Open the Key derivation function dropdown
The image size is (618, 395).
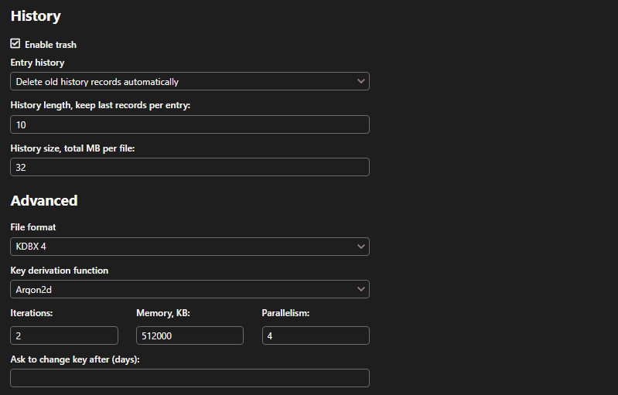[x=189, y=289]
